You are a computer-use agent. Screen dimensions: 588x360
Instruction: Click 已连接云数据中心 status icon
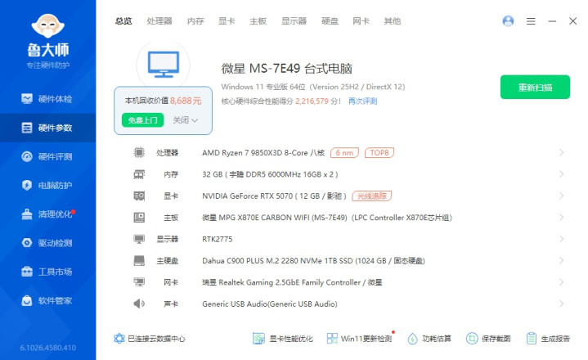pyautogui.click(x=119, y=339)
